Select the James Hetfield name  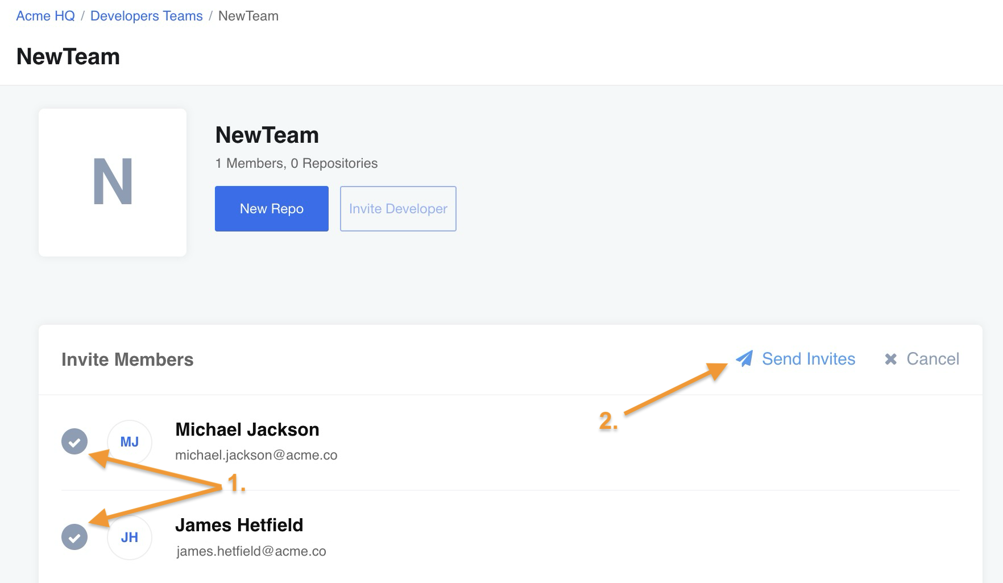239,525
